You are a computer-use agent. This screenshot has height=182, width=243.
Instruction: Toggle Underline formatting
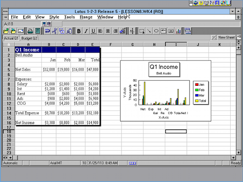point(93,31)
